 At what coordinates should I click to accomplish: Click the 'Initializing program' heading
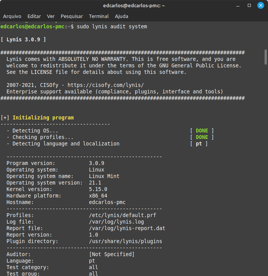[43, 118]
